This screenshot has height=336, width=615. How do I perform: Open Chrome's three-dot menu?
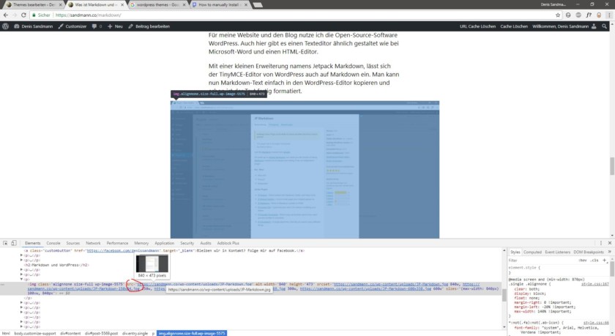(609, 14)
